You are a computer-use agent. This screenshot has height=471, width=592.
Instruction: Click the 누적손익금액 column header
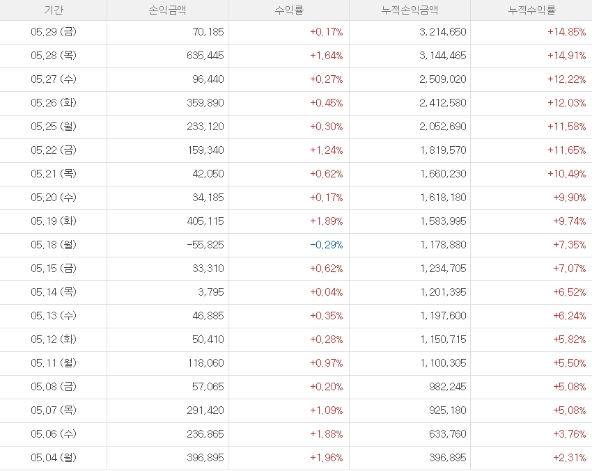[x=410, y=10]
